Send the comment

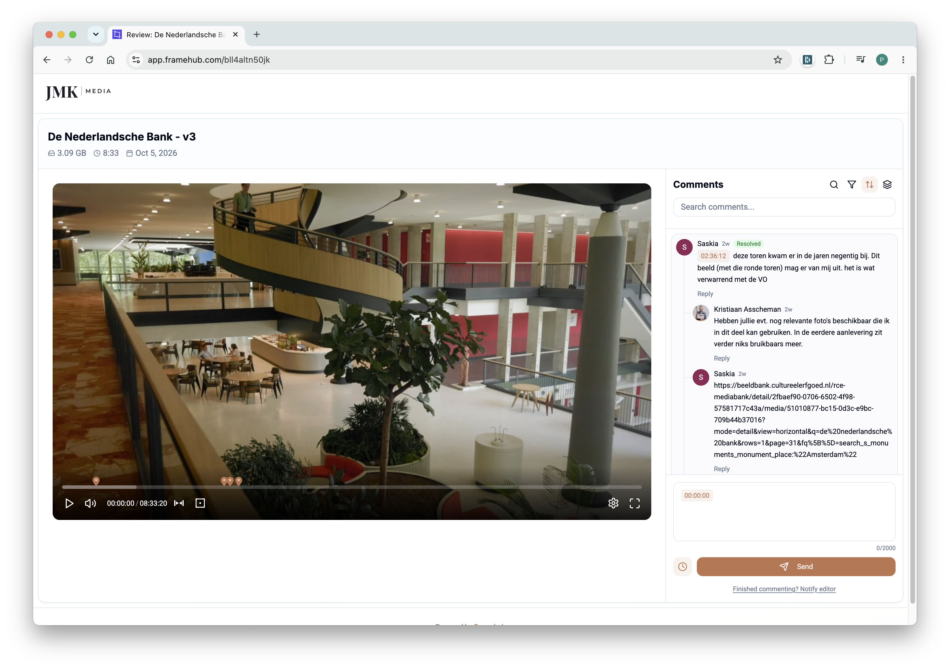(x=796, y=566)
